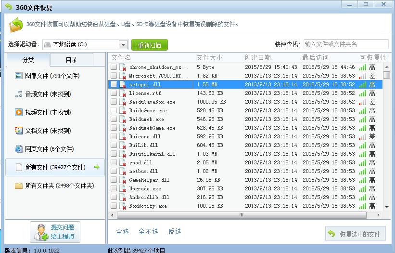This screenshot has height=253, width=395.
Task: Click the green 重新扫描 button
Action: (150, 45)
